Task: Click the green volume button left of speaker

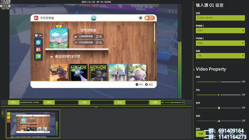Action: (x=155, y=102)
